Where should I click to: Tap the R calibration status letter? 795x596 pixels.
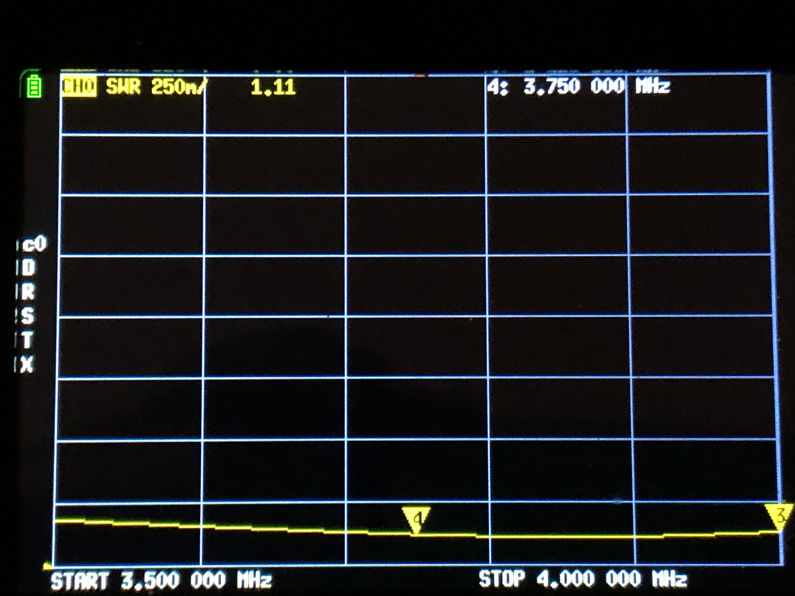coord(28,292)
